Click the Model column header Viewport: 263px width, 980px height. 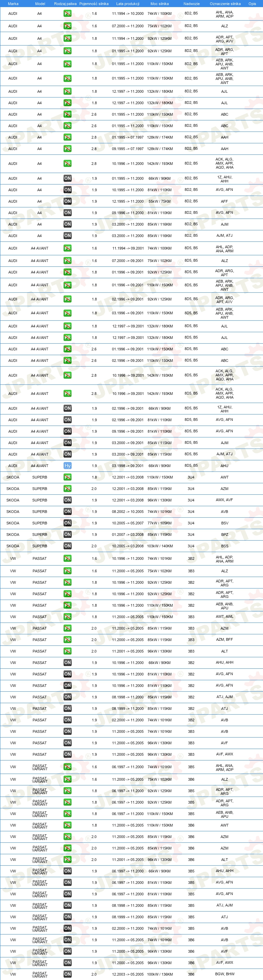click(40, 4)
